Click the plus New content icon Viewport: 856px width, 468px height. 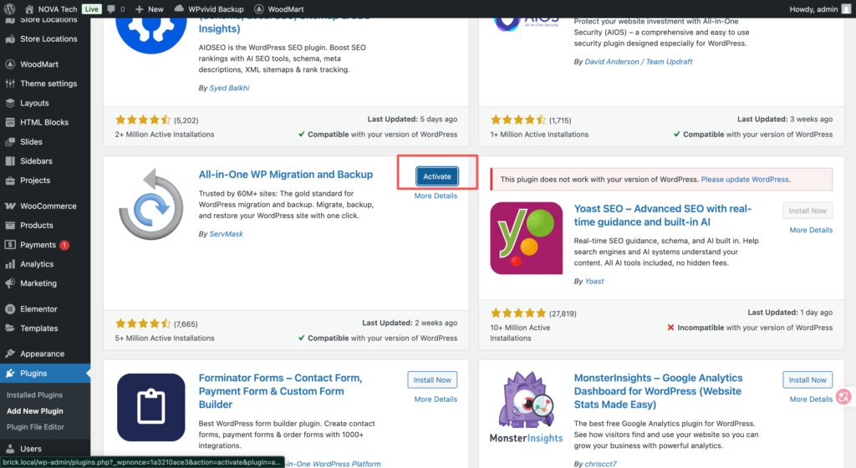(x=140, y=8)
